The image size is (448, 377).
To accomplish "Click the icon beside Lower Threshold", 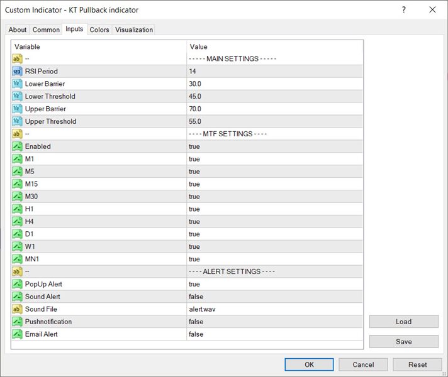I will [17, 97].
